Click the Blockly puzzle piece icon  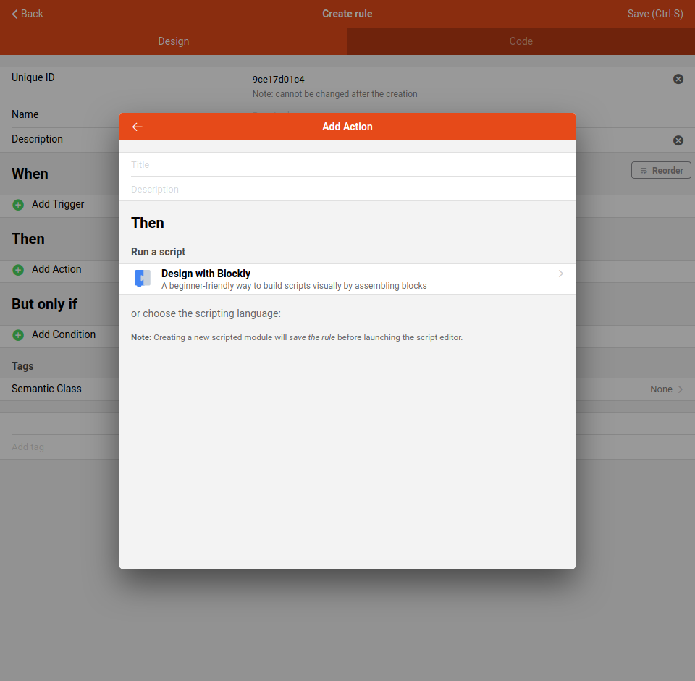coord(143,279)
